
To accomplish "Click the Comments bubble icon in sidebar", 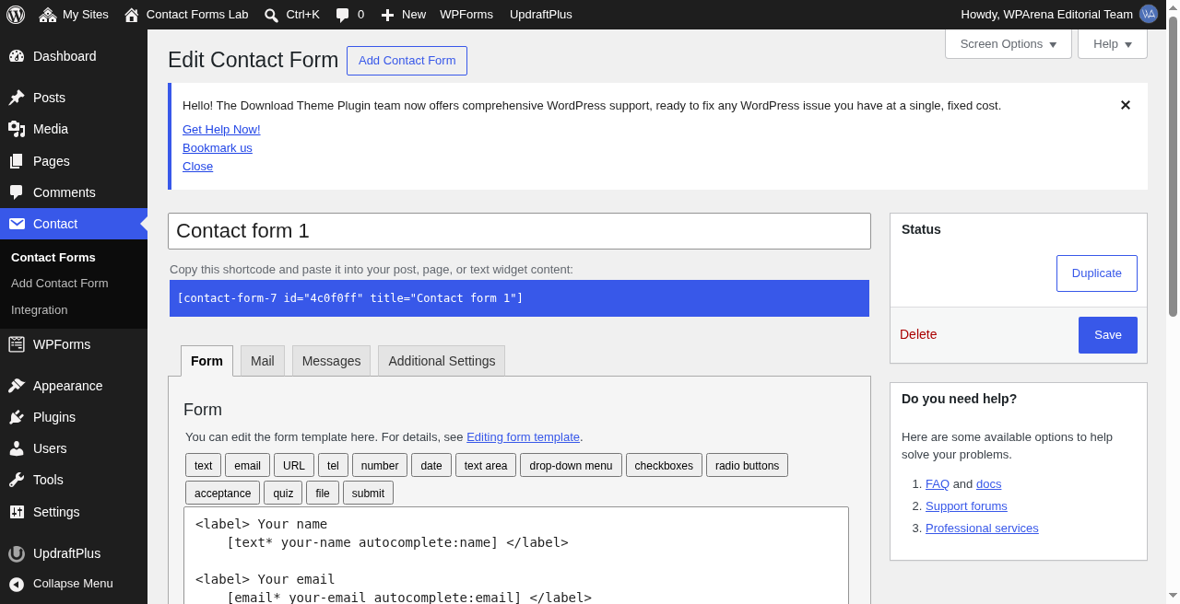I will (17, 192).
